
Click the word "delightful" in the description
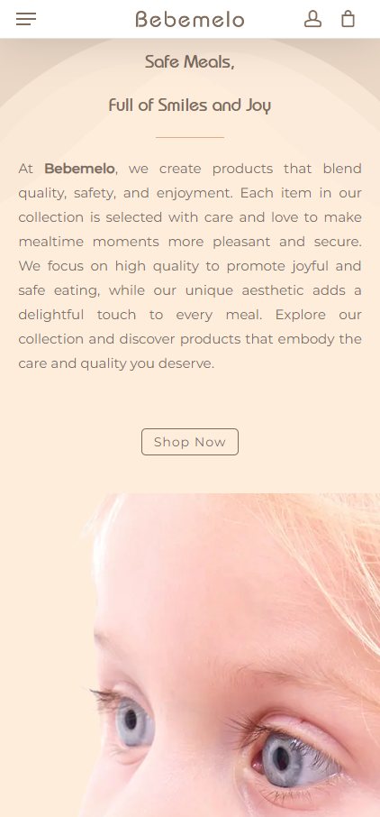[51, 315]
